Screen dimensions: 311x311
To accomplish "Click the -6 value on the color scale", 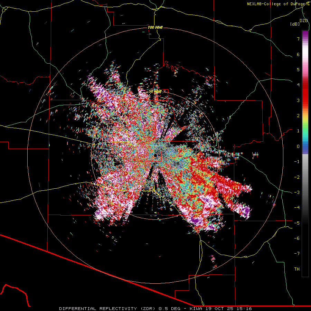I will 297,238.
